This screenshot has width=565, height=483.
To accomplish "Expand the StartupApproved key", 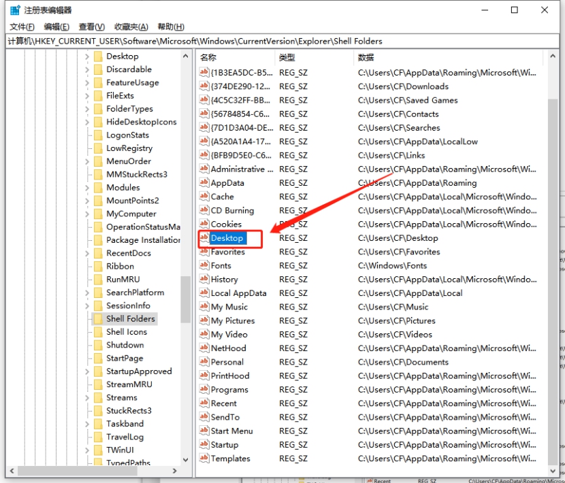I will [87, 371].
